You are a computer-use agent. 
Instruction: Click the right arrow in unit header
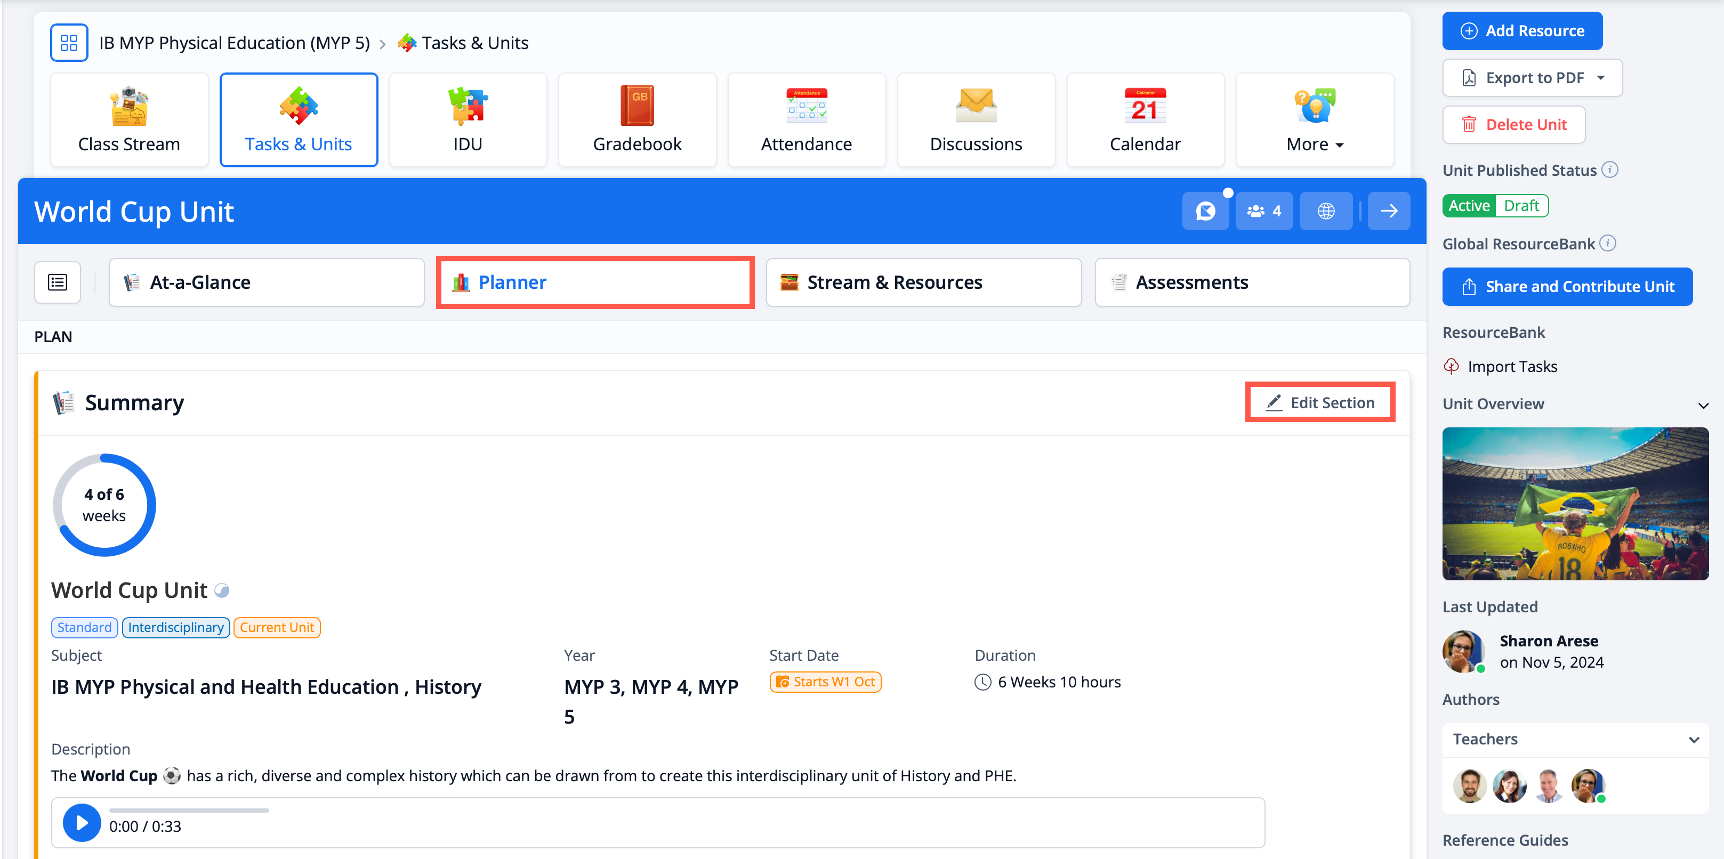point(1388,212)
